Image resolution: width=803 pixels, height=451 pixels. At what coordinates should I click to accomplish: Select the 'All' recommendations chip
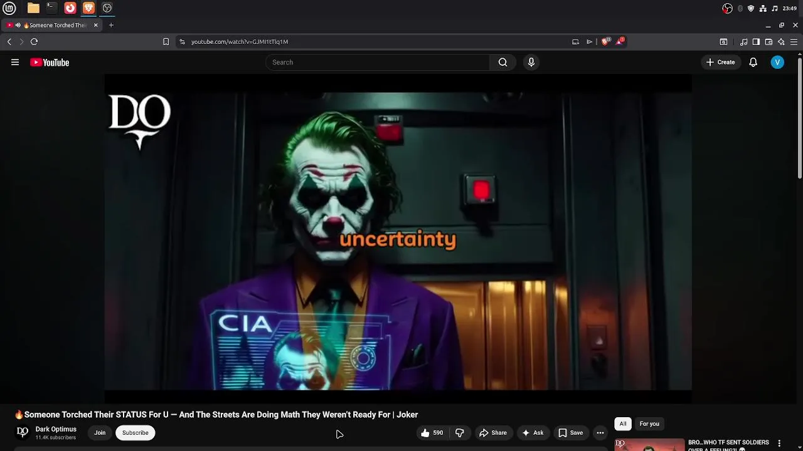(623, 424)
